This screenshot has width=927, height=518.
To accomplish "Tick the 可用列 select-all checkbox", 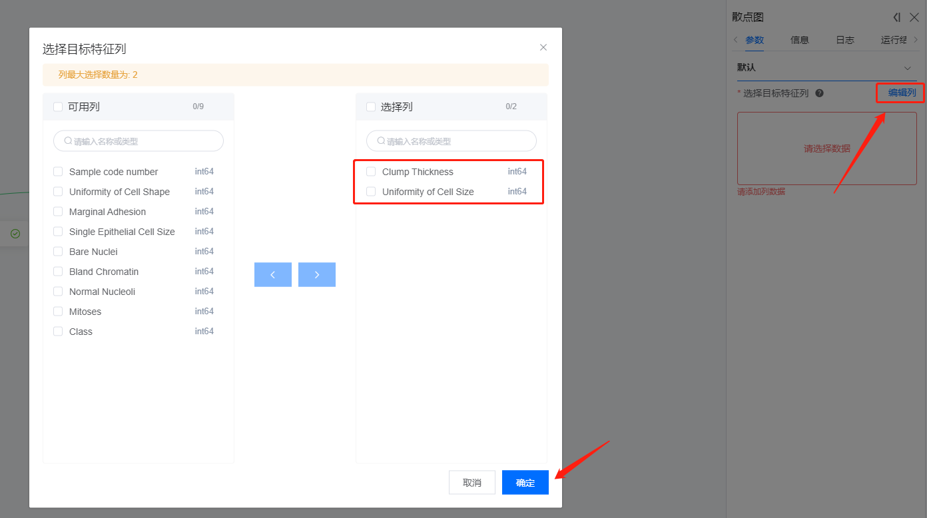I will (58, 107).
